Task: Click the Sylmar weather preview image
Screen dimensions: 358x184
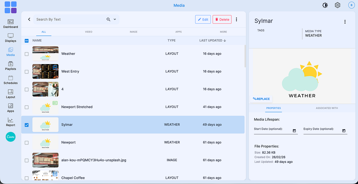Action: click(302, 76)
